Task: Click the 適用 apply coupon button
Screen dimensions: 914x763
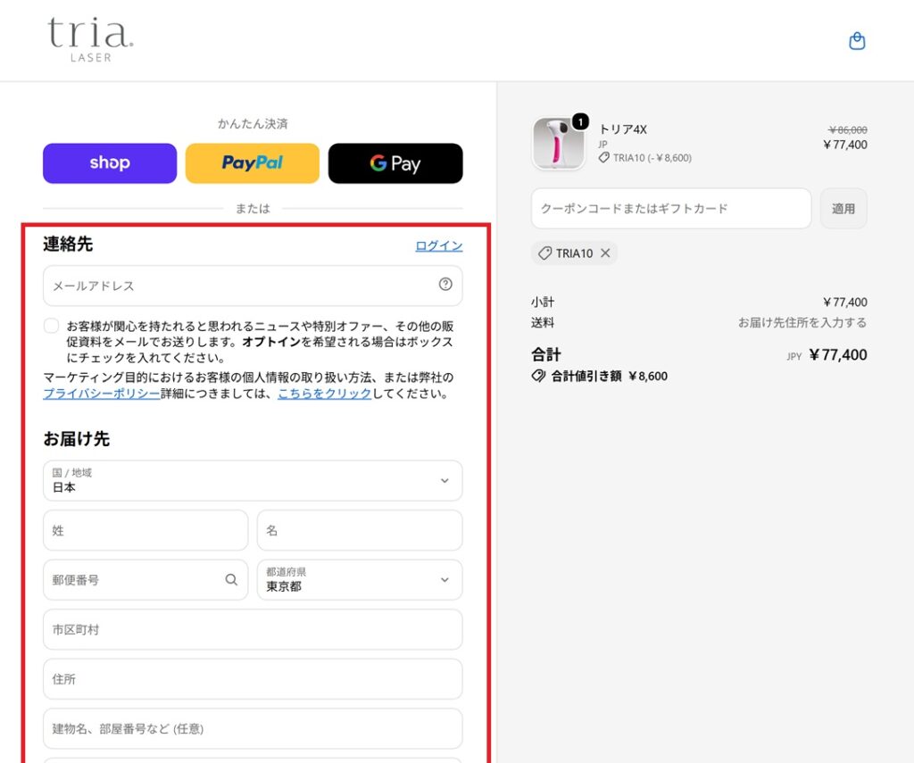Action: click(843, 208)
